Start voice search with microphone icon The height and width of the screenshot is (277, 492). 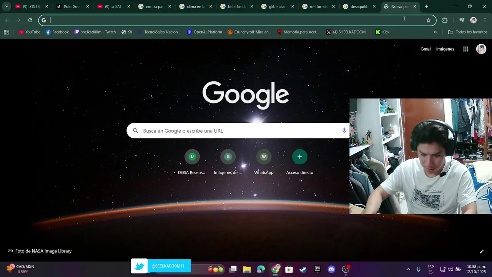[344, 130]
